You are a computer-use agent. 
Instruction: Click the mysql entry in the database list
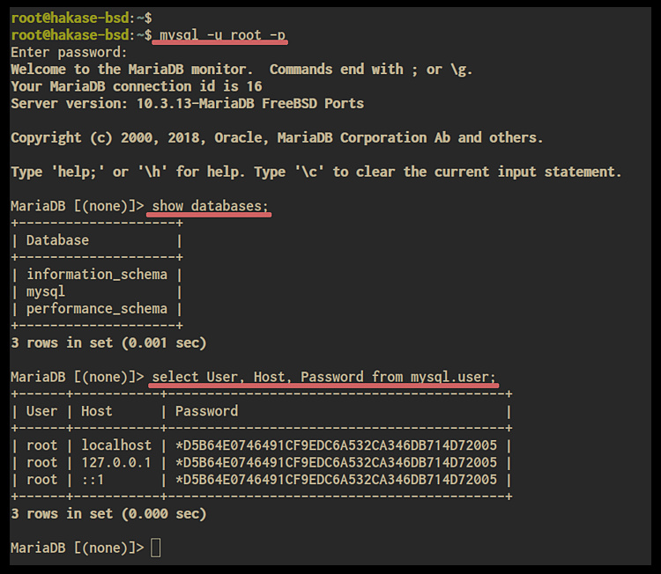[x=46, y=291]
